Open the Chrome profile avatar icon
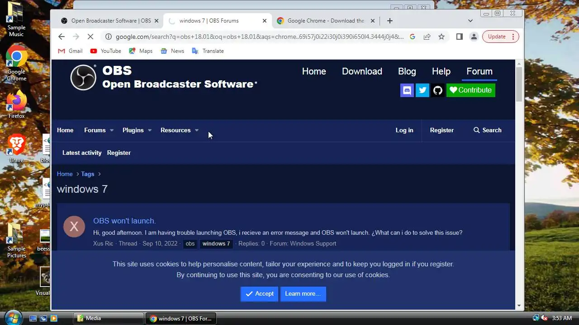 (x=474, y=37)
